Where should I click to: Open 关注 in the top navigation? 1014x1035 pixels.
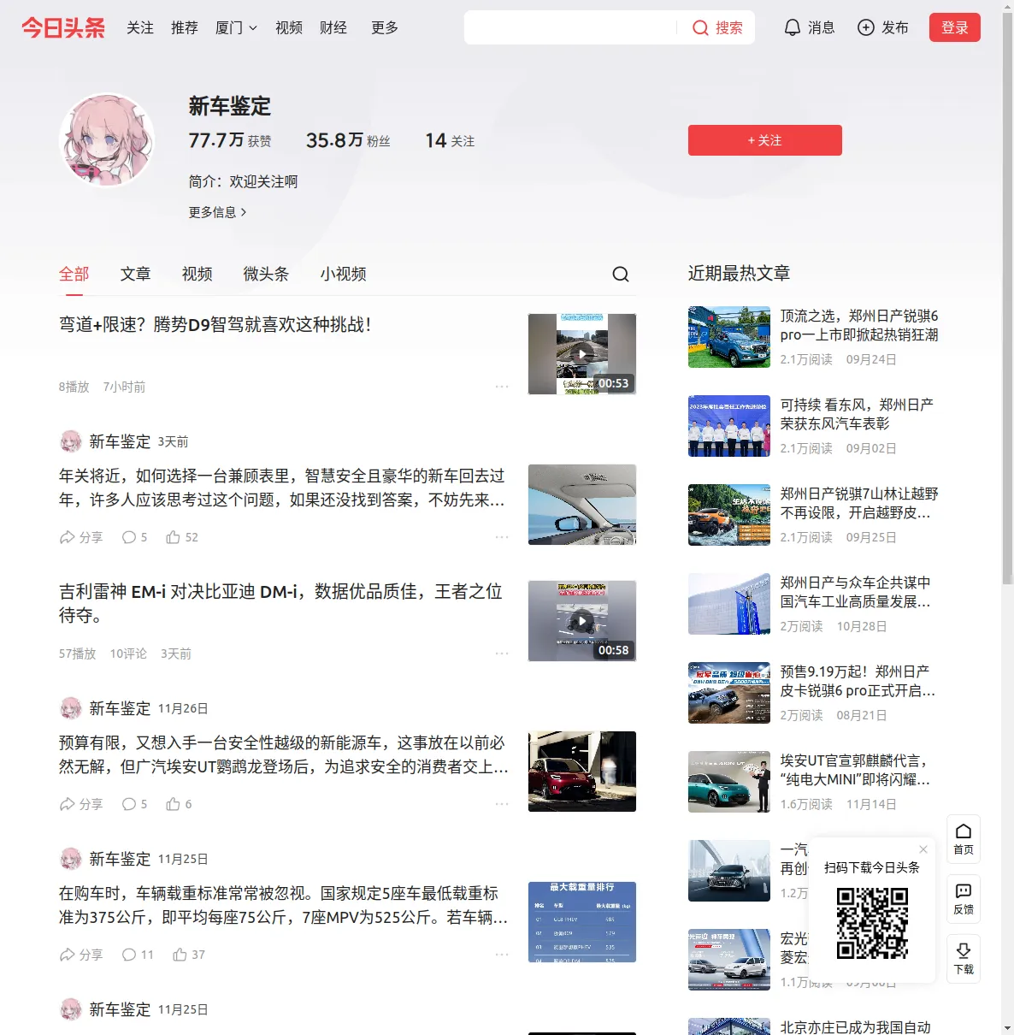click(140, 28)
